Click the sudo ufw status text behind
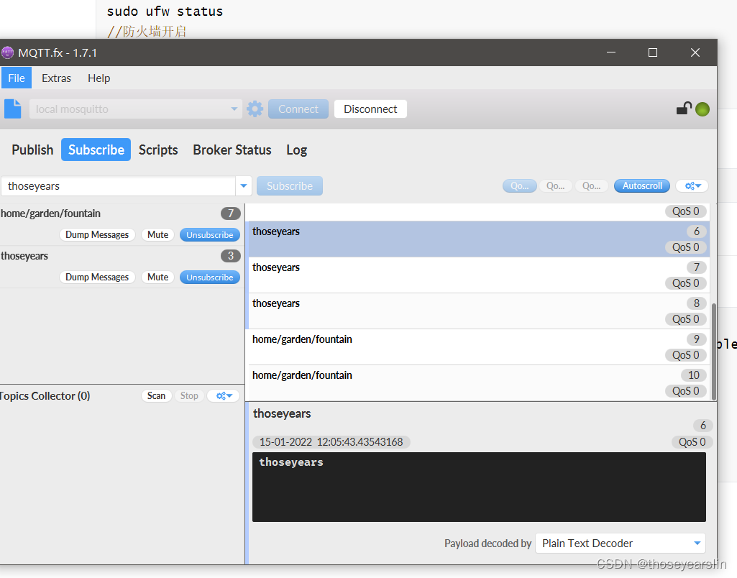The width and height of the screenshot is (737, 578). coord(165,12)
